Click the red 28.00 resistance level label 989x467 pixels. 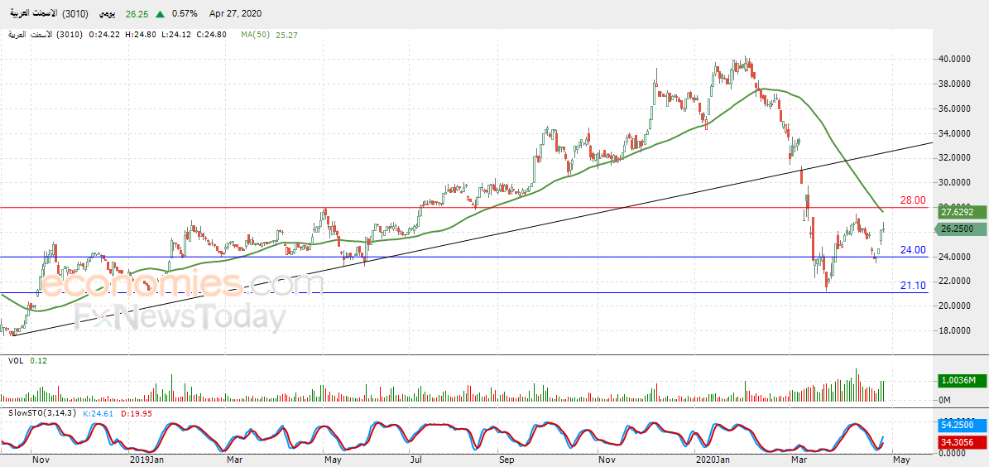coord(913,200)
